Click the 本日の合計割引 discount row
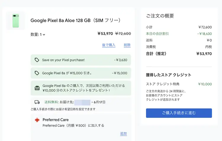The image size is (222, 141). [179, 34]
